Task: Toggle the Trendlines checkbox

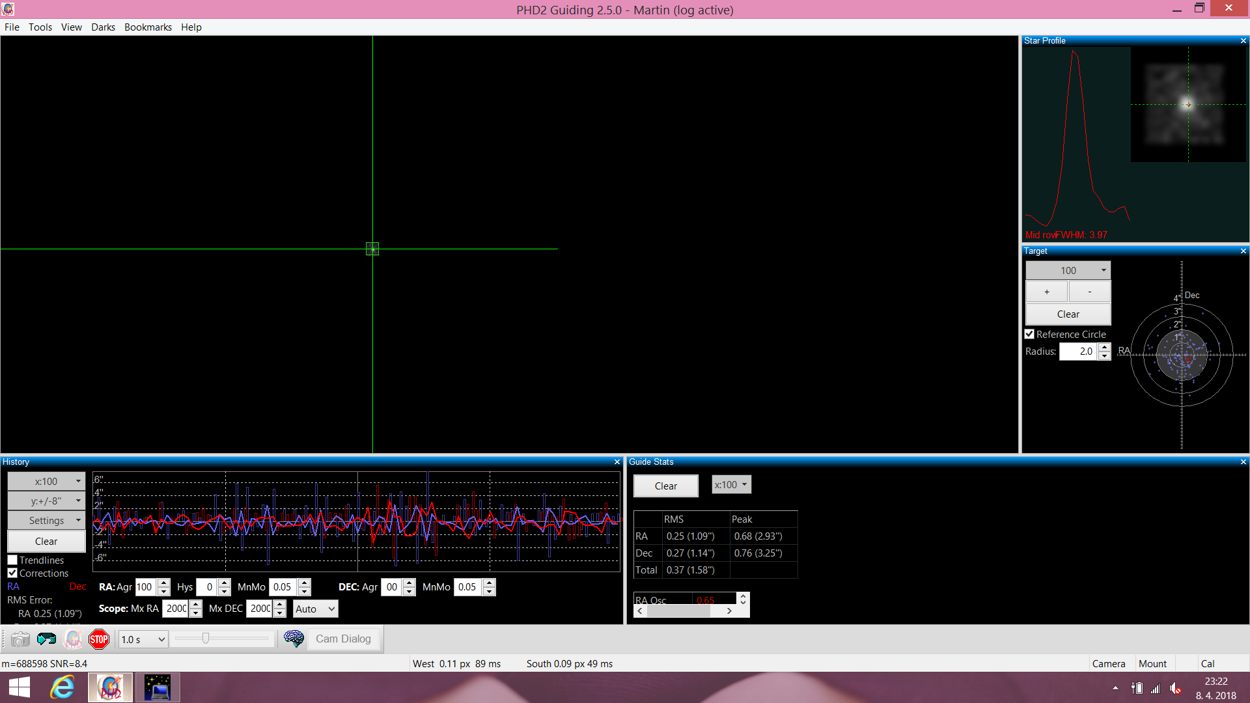Action: click(12, 560)
